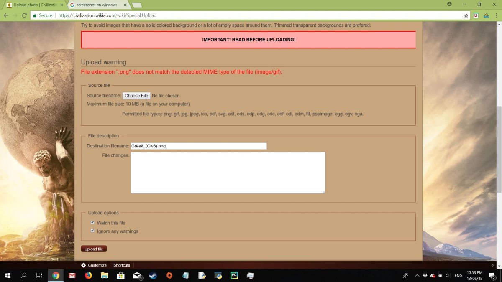Open the Mail app in taskbar
The height and width of the screenshot is (282, 502).
coord(137,275)
